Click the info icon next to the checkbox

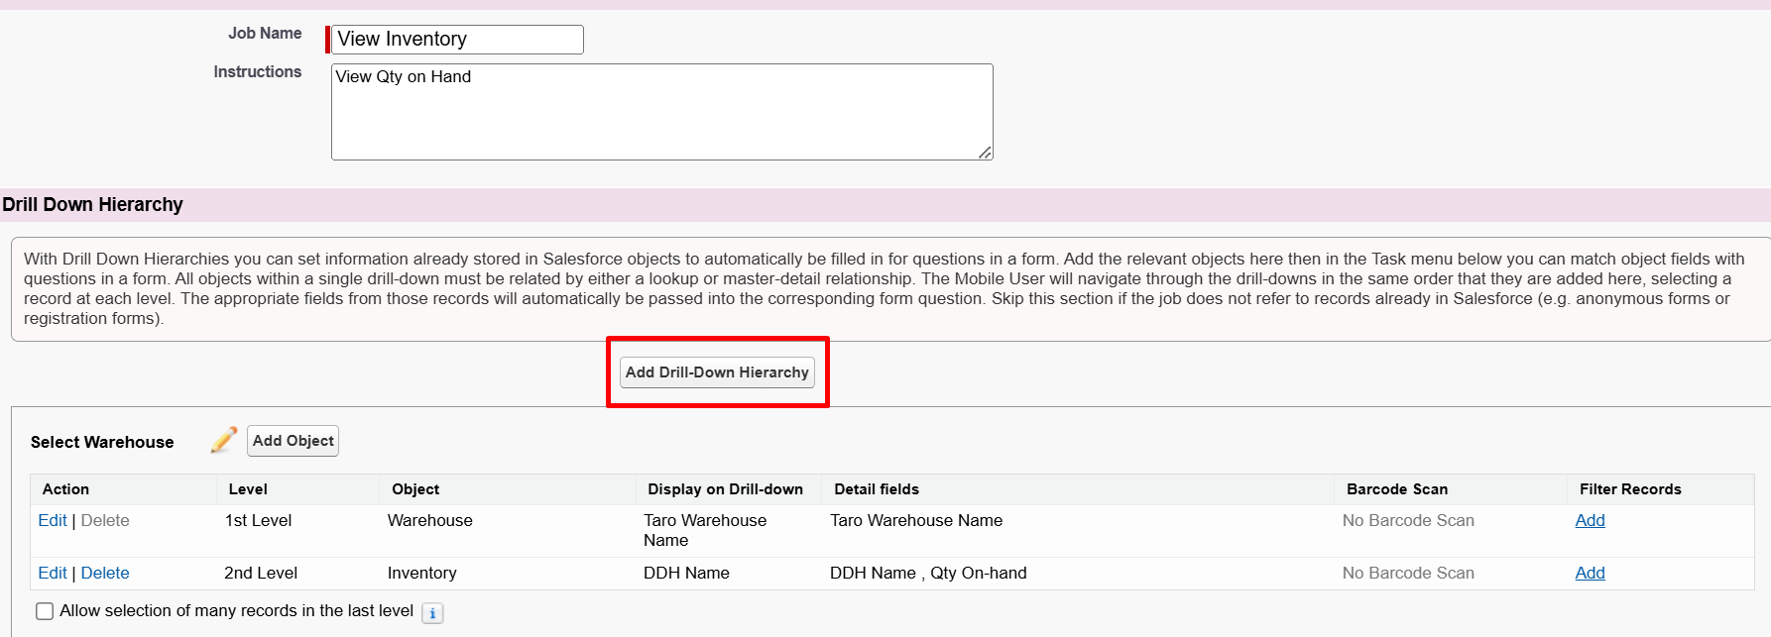pyautogui.click(x=432, y=613)
